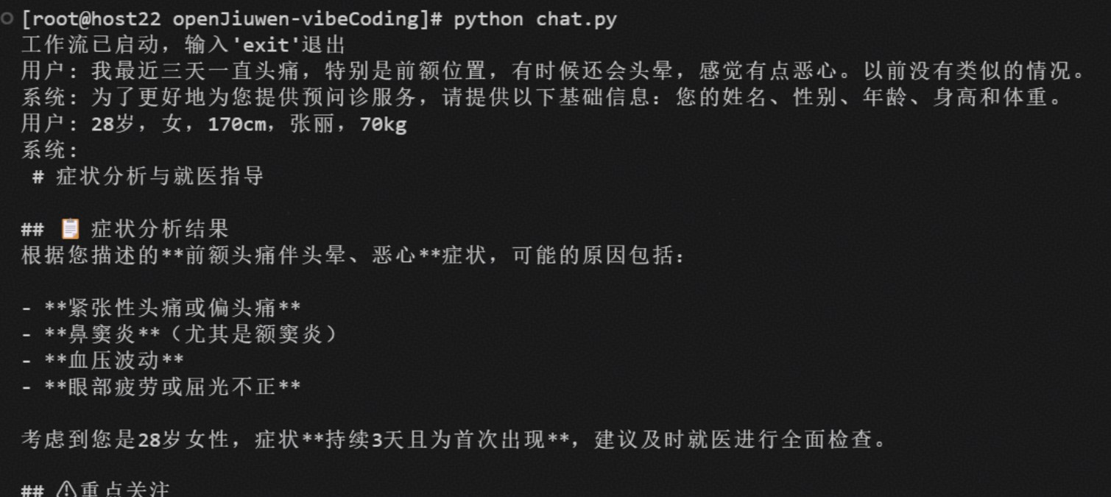The width and height of the screenshot is (1111, 497).
Task: Click the clipboard emoji beside 症状分析结果
Action: [x=71, y=229]
